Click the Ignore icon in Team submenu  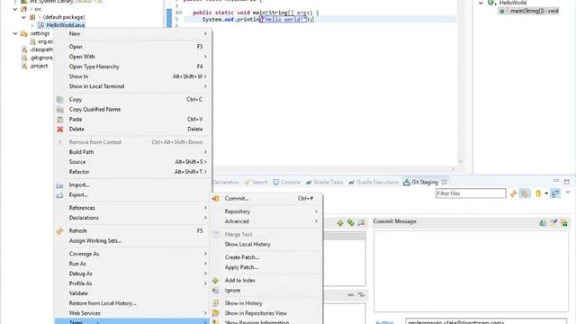pyautogui.click(x=216, y=291)
